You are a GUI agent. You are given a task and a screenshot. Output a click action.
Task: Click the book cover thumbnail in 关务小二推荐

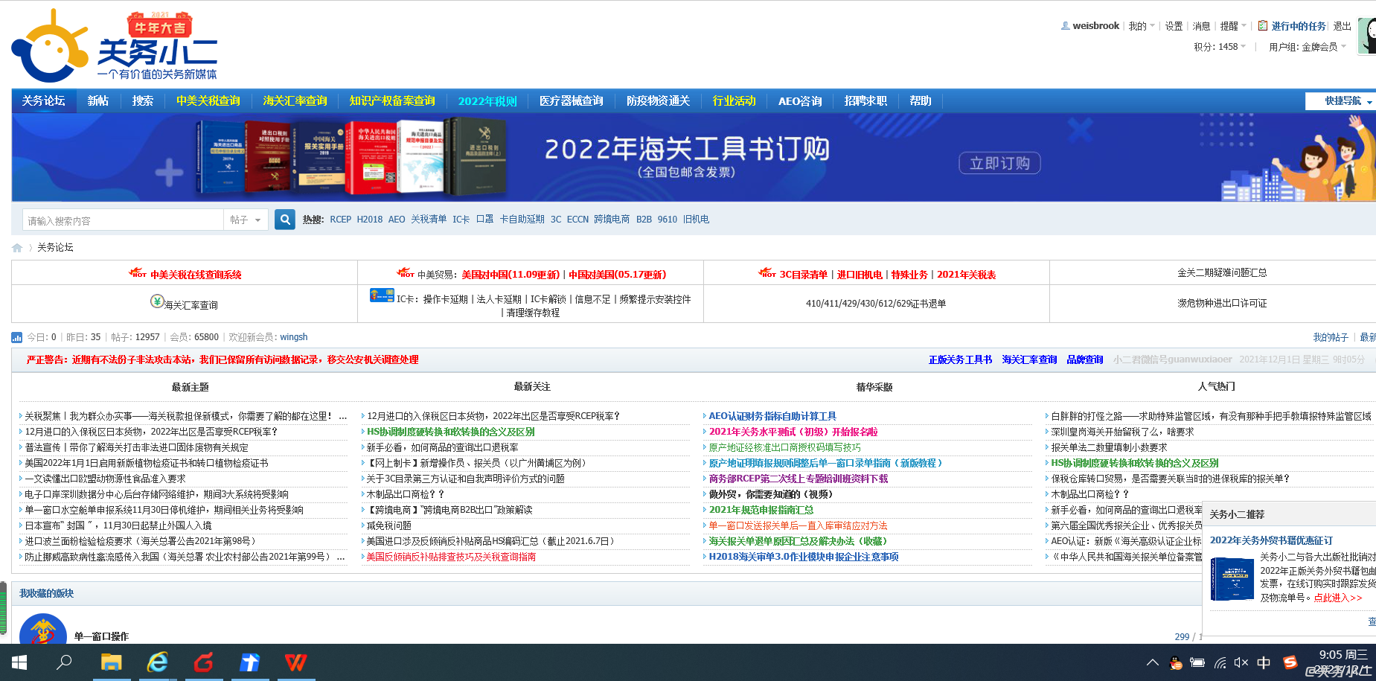tap(1232, 578)
